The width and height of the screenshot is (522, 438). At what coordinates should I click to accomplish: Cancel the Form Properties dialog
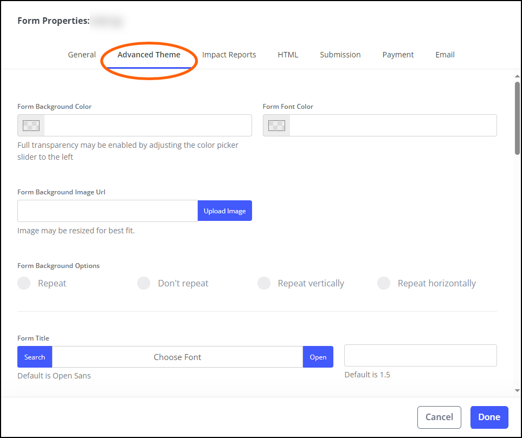coord(439,417)
